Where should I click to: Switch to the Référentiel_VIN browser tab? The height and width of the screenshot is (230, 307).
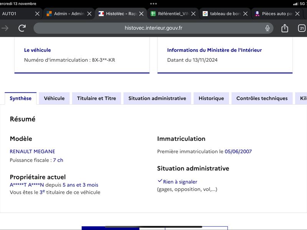pyautogui.click(x=173, y=14)
